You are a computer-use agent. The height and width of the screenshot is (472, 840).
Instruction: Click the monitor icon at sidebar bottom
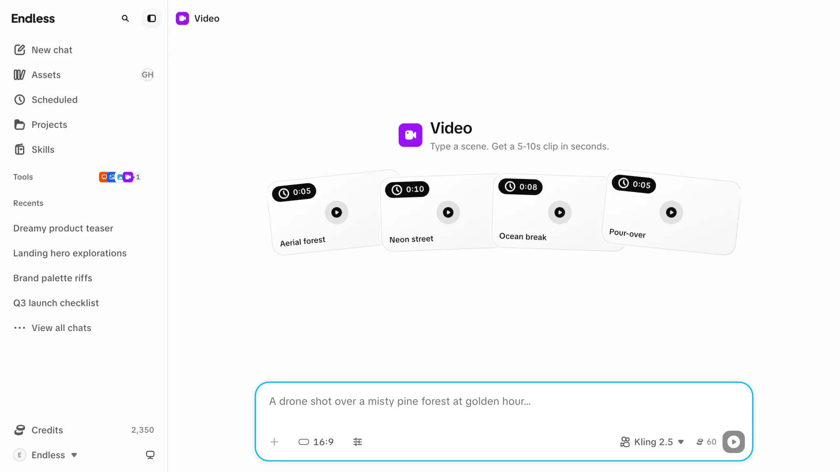tap(150, 455)
